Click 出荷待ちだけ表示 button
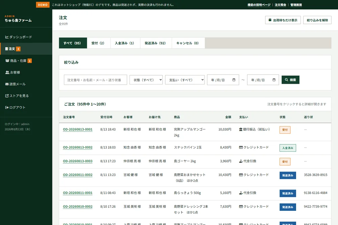The width and height of the screenshot is (338, 225). pyautogui.click(x=283, y=20)
